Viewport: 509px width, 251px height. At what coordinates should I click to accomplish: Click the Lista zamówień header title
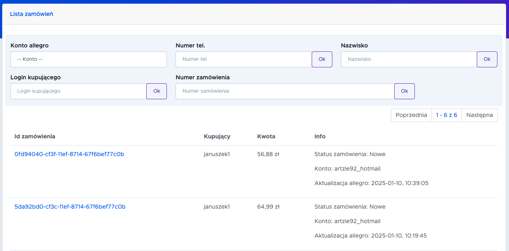pos(31,14)
